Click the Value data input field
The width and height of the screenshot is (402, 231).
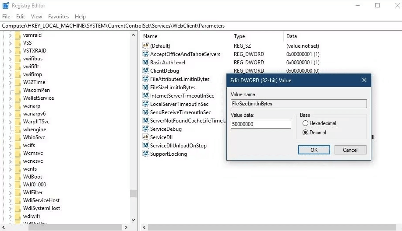click(261, 124)
